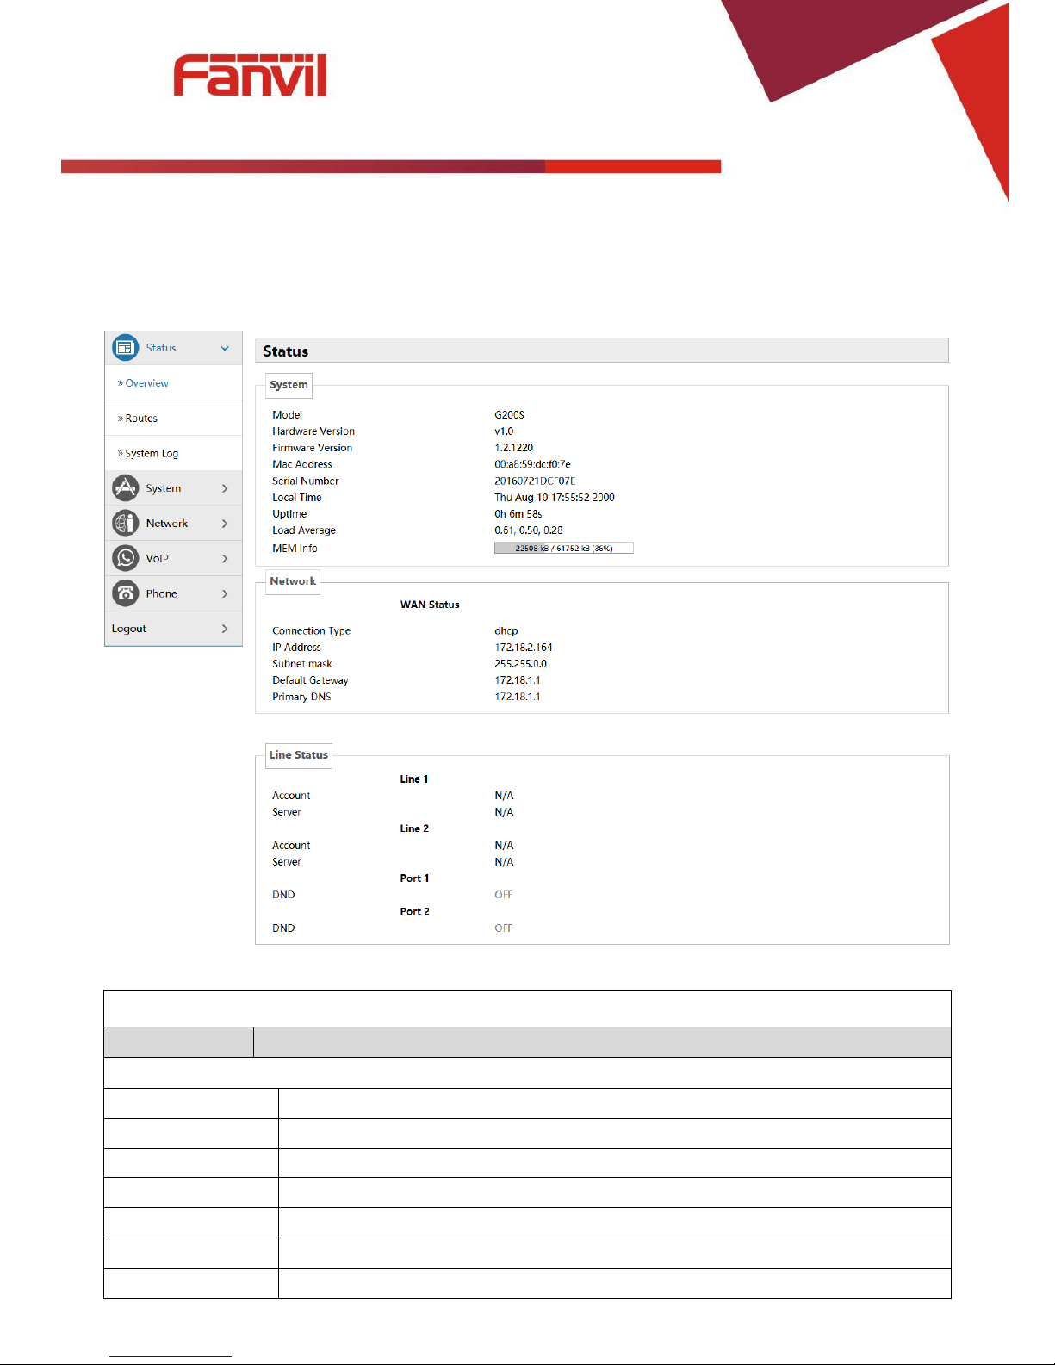
Task: Select the System menu label
Action: click(164, 488)
